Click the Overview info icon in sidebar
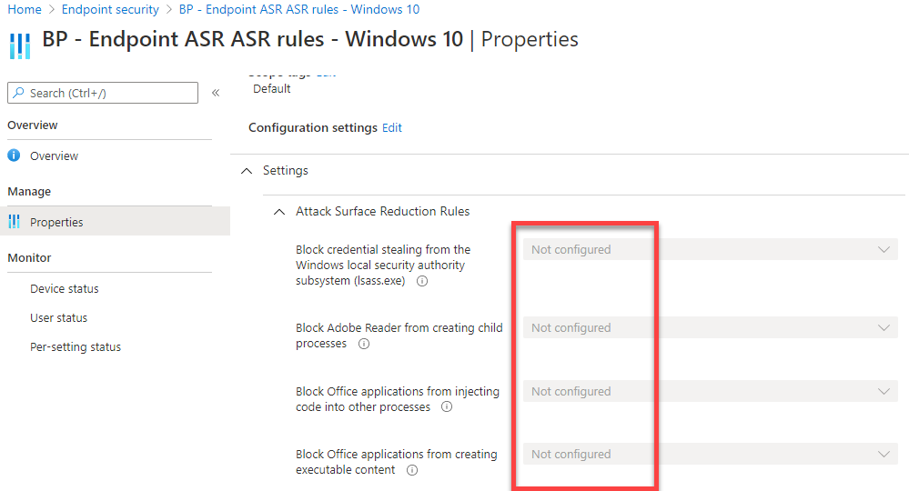 (x=14, y=155)
